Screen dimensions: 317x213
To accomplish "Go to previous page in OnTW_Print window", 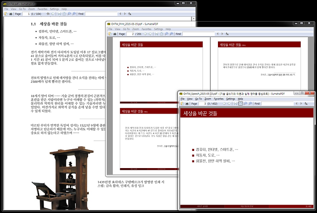I will pyautogui.click(x=145, y=34).
